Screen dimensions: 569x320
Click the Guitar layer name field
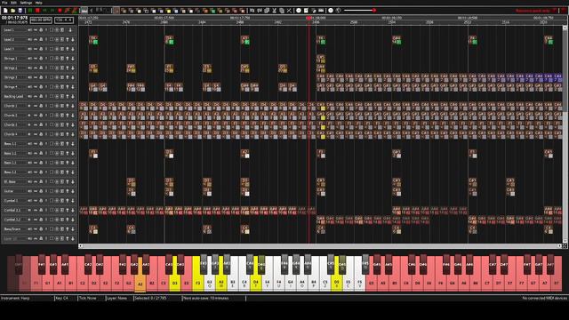pyautogui.click(x=14, y=191)
